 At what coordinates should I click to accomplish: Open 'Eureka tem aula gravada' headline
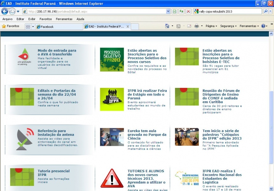[147, 135]
